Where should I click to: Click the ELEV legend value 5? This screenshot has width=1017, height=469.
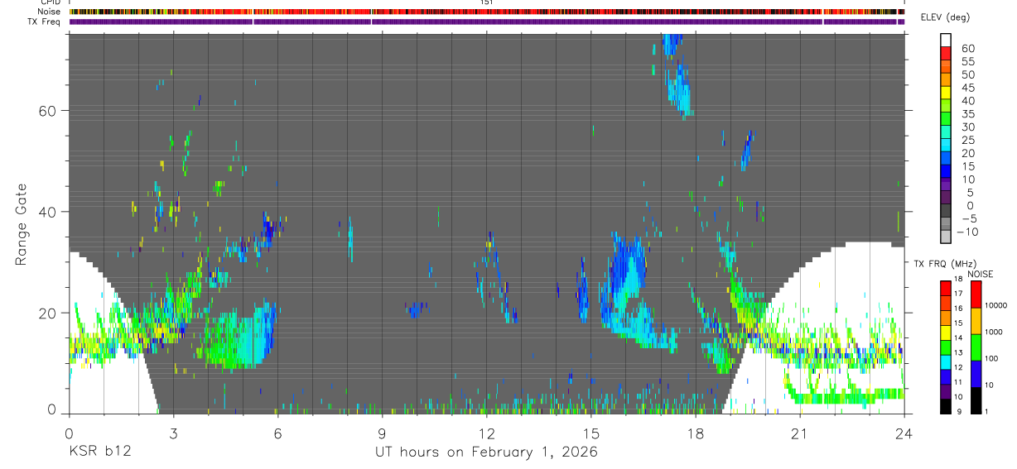971,192
